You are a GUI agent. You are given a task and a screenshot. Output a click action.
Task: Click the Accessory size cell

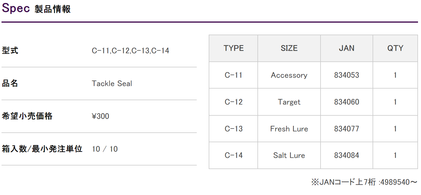pyautogui.click(x=289, y=75)
